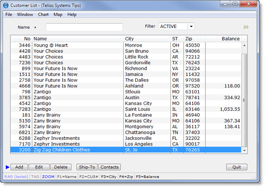The image size is (264, 187).
Task: Click the ACTIVE filter combo box
Action: point(173,26)
